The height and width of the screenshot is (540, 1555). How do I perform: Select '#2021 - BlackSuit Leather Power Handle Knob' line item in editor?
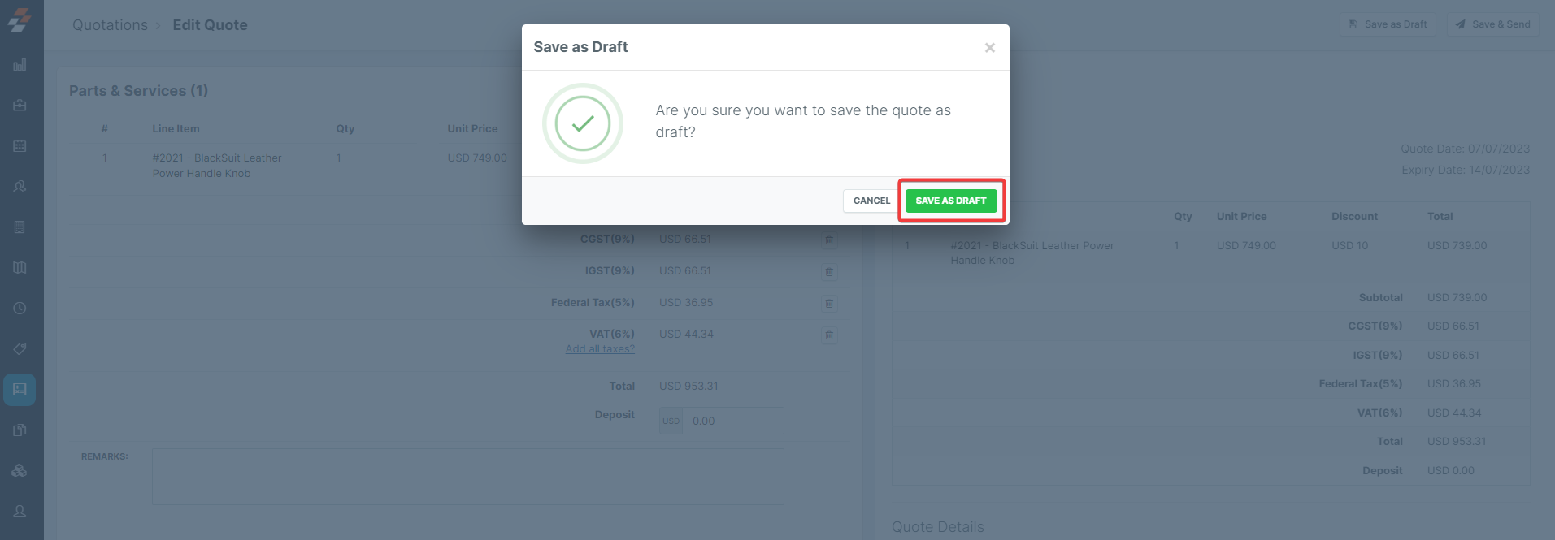[217, 166]
